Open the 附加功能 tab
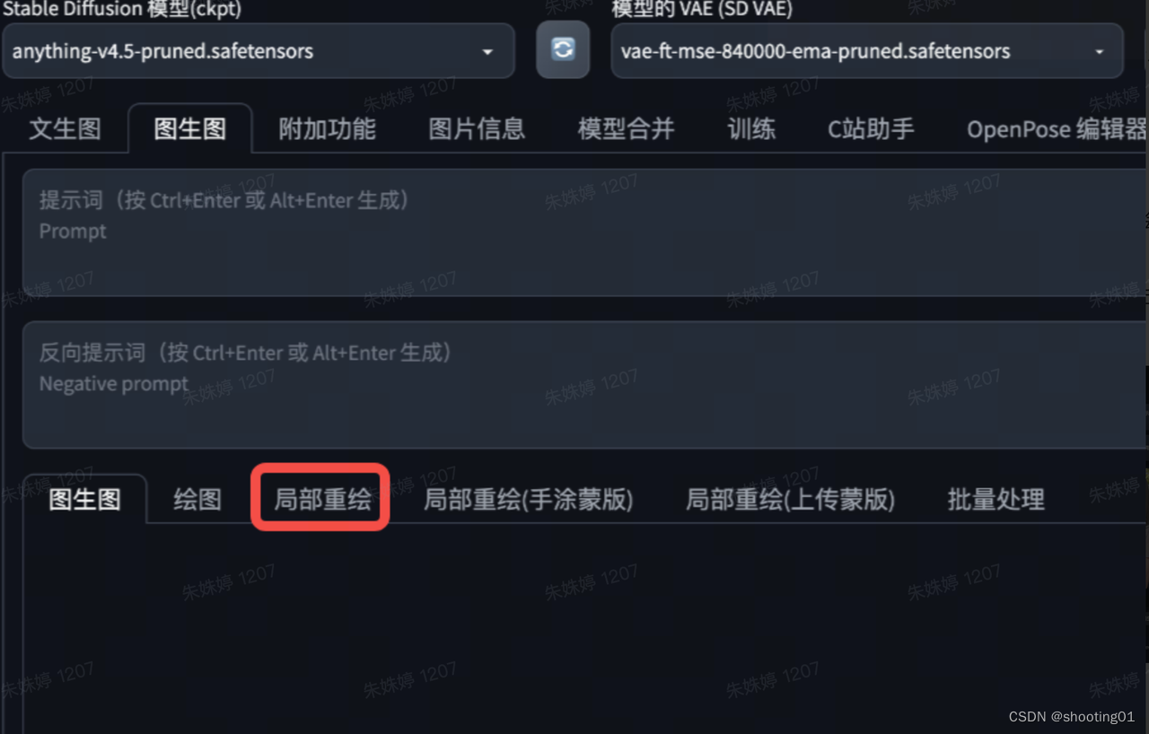The width and height of the screenshot is (1149, 734). point(328,129)
